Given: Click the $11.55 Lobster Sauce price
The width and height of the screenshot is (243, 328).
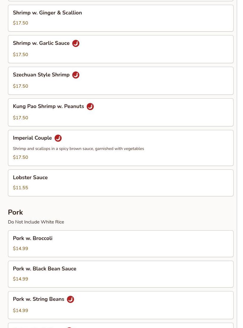Looking at the screenshot, I should coord(20,188).
